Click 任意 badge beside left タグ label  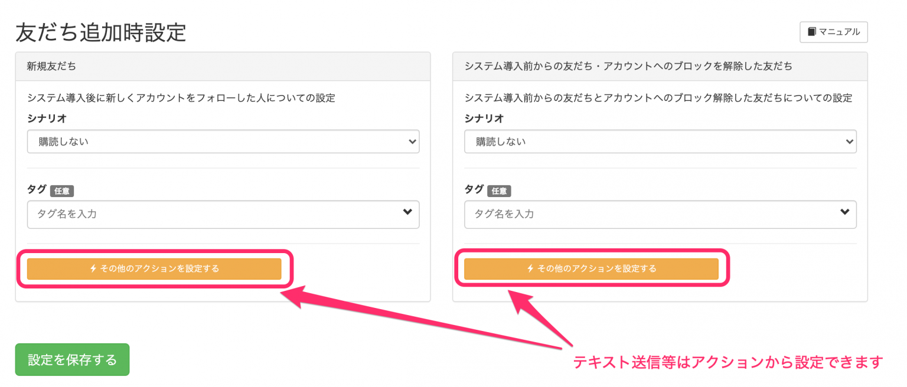(62, 191)
